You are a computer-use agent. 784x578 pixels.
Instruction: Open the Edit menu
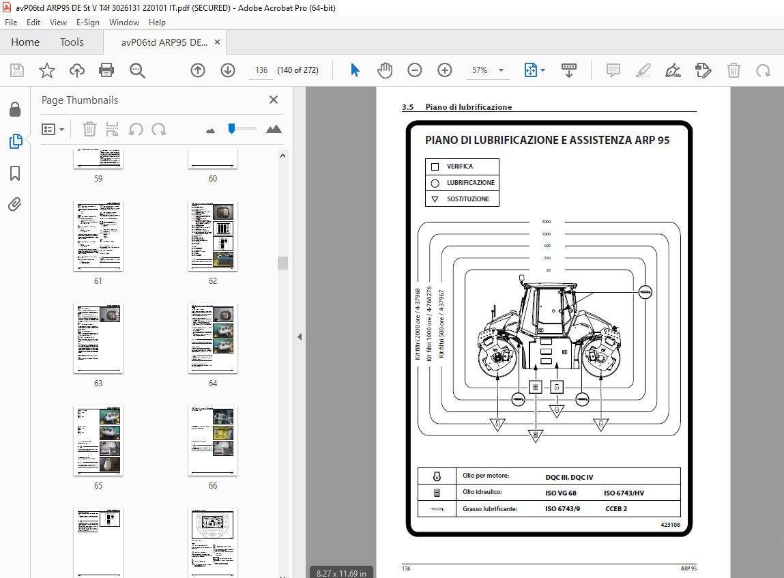click(x=33, y=23)
